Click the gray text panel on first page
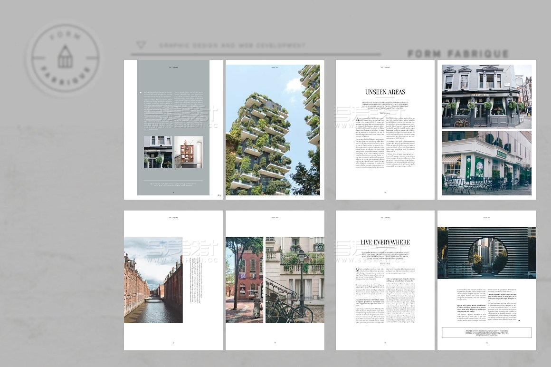The height and width of the screenshot is (367, 551). [x=173, y=114]
